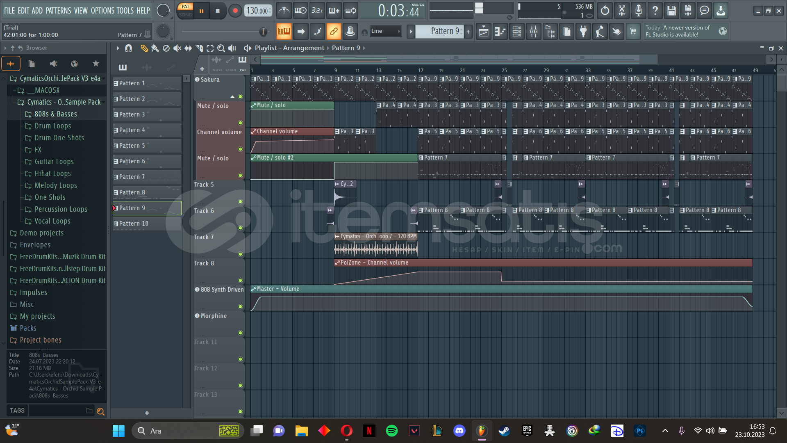This screenshot has width=787, height=443.
Task: Click the pause button
Action: (x=201, y=11)
